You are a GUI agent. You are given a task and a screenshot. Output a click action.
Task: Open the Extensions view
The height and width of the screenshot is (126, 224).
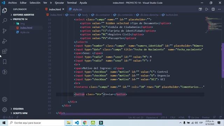pos(5,51)
